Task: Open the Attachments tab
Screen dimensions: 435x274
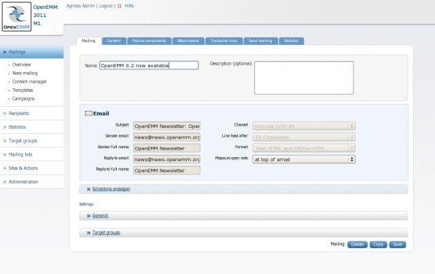Action: pyautogui.click(x=188, y=41)
